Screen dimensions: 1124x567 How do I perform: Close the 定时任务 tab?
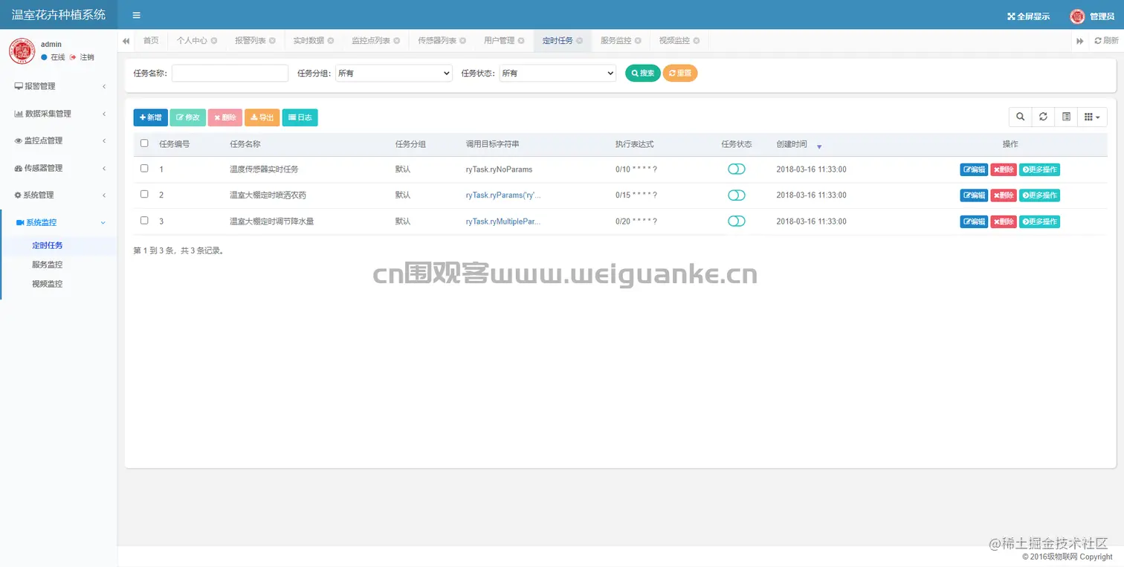[x=579, y=41]
